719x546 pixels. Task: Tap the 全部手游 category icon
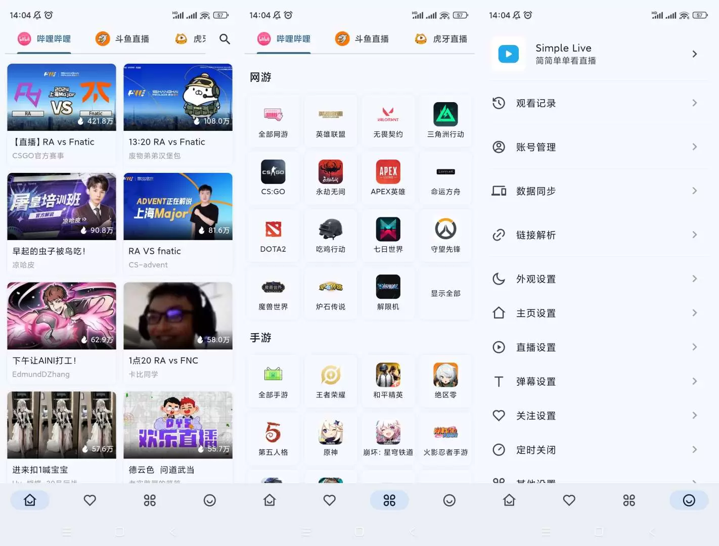point(273,375)
